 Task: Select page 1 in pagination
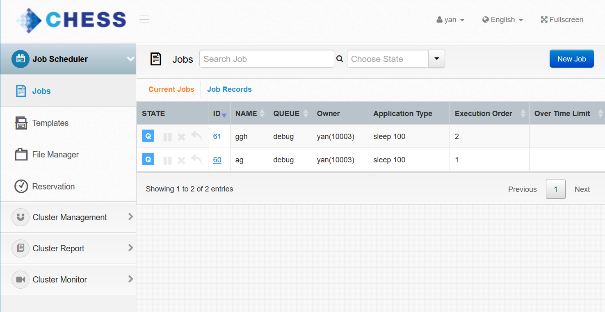point(556,189)
